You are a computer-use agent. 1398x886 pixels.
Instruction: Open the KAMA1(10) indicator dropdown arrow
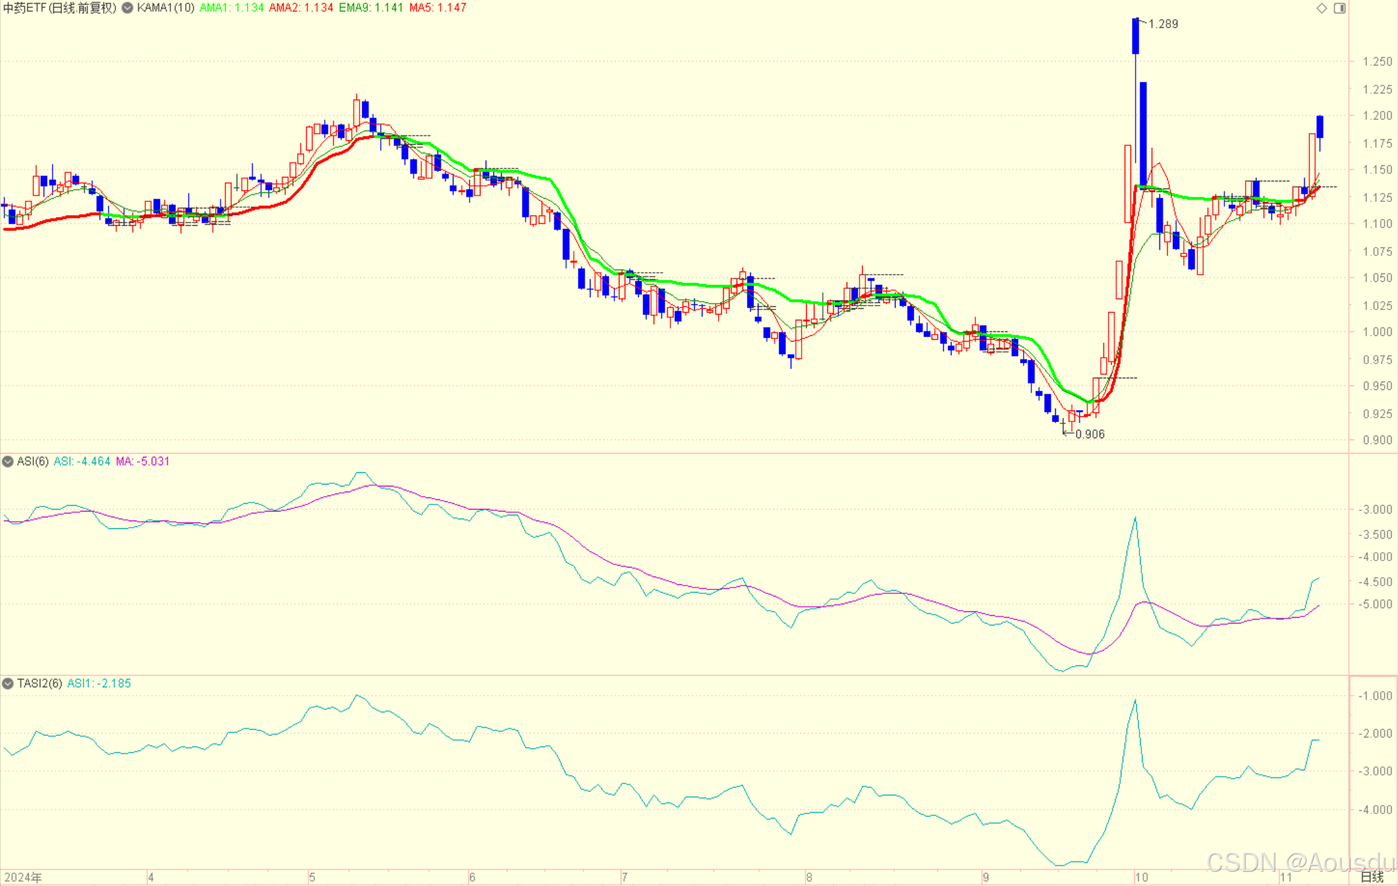click(x=127, y=8)
